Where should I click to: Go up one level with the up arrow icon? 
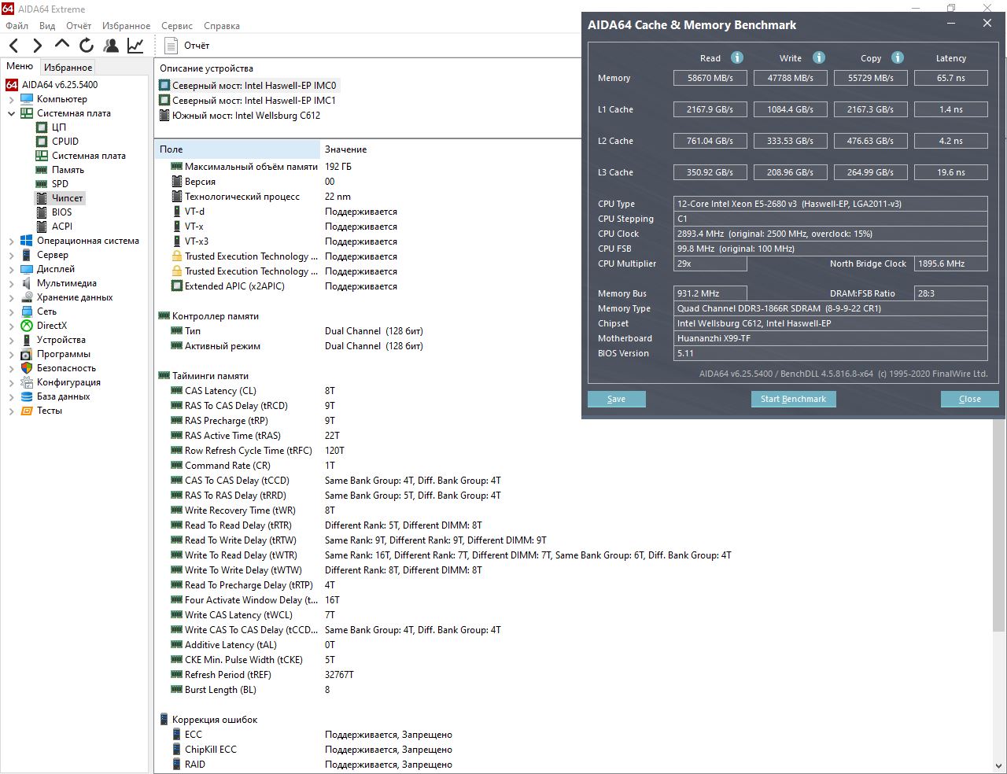click(62, 45)
